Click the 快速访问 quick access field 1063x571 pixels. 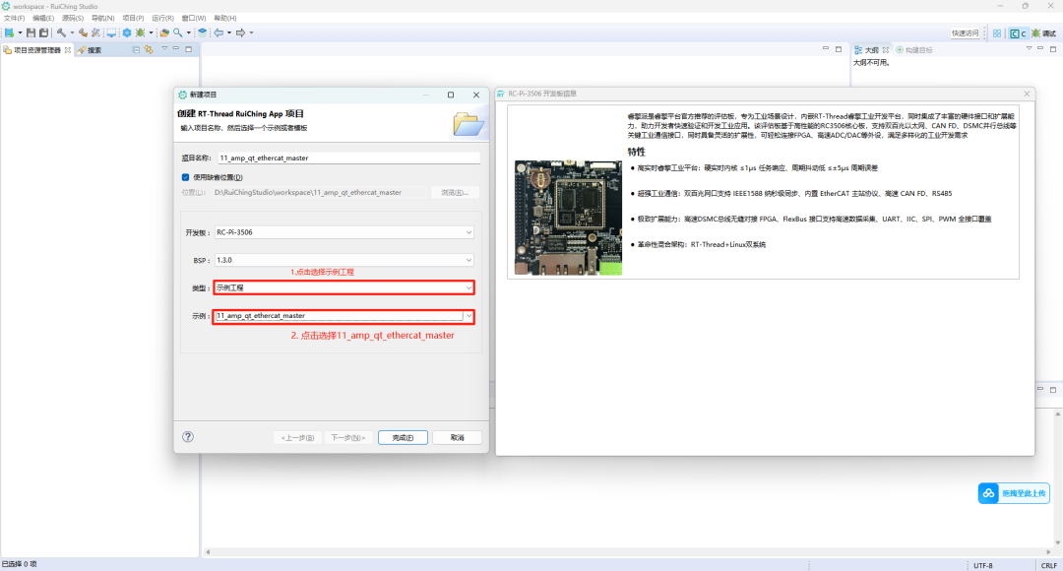pyautogui.click(x=966, y=33)
